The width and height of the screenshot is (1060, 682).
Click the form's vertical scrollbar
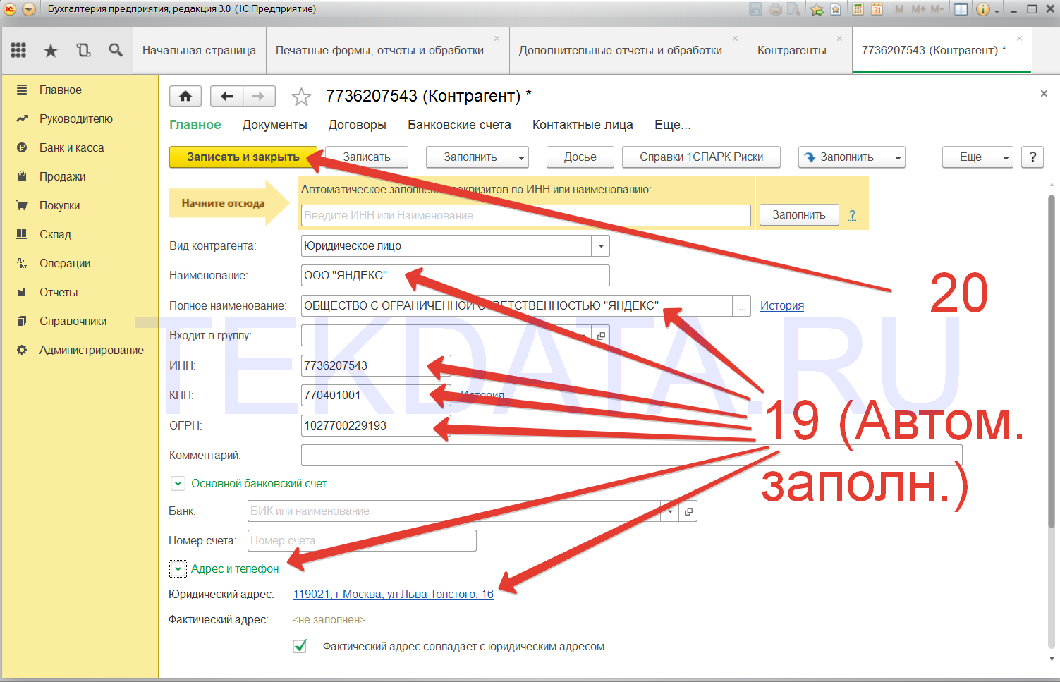[1052, 360]
